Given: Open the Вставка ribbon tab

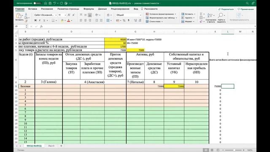Looking at the screenshot, I should pos(32,9).
